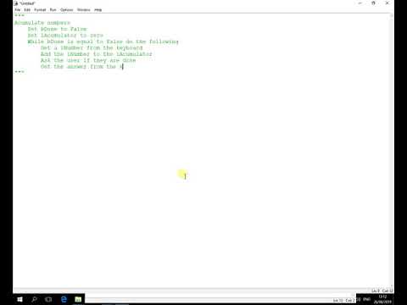Open the Format menu

(40, 10)
